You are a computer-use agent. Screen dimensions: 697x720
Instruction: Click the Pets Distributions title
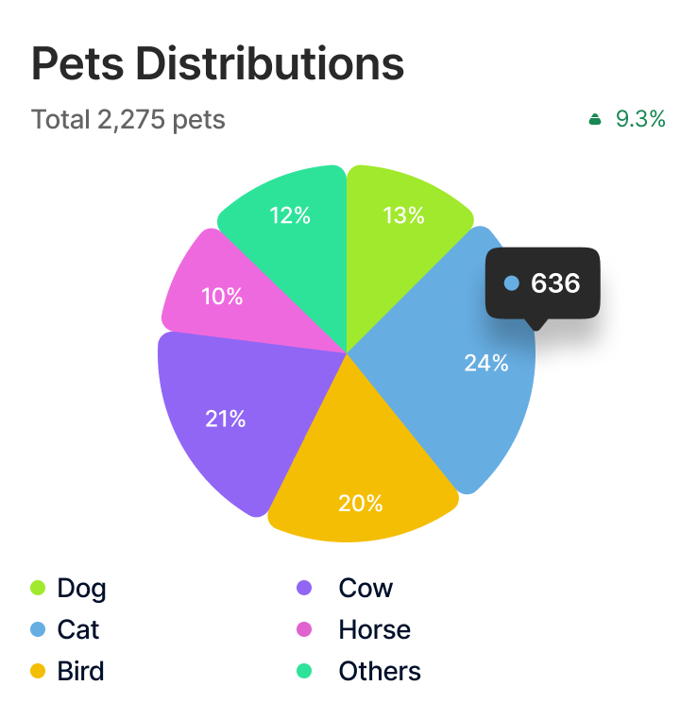tap(218, 64)
